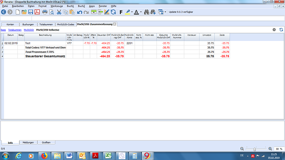Expand the highlighter color dropdown arrow
The width and height of the screenshot is (285, 160).
tap(132, 12)
